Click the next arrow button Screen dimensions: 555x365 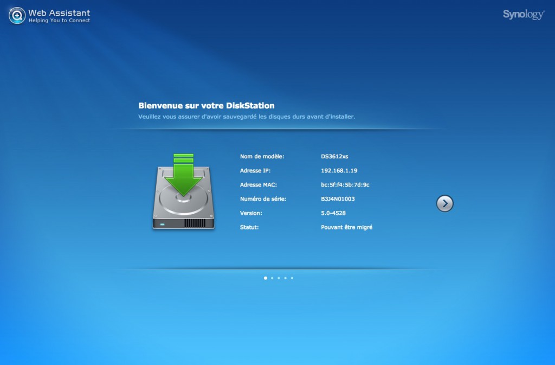click(444, 203)
